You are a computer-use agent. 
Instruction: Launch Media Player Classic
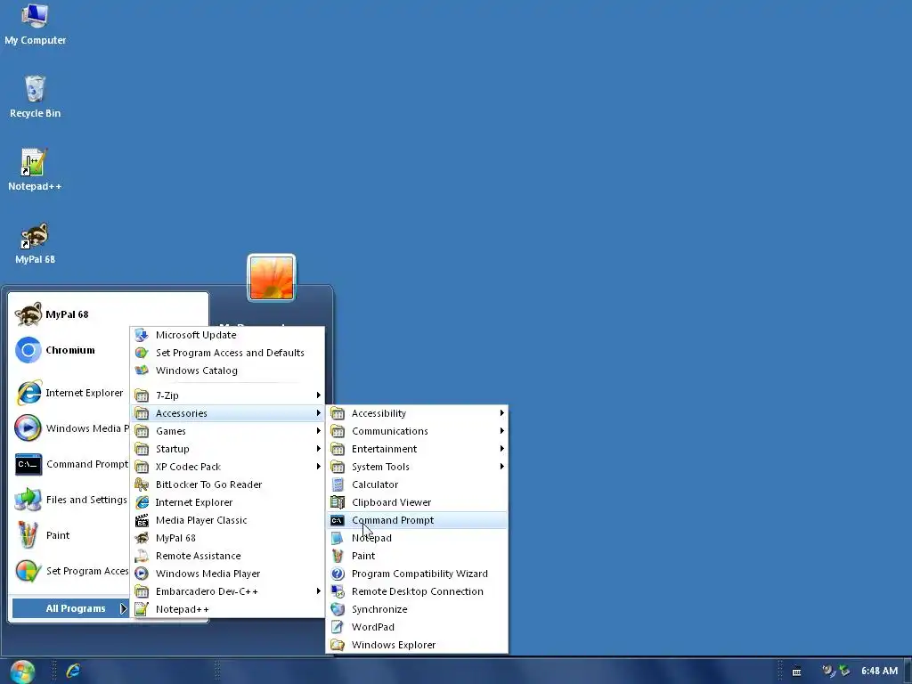[x=227, y=520]
